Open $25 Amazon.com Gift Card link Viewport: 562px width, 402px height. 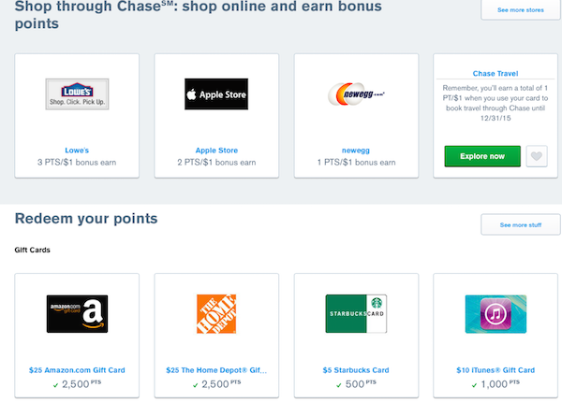pyautogui.click(x=77, y=370)
